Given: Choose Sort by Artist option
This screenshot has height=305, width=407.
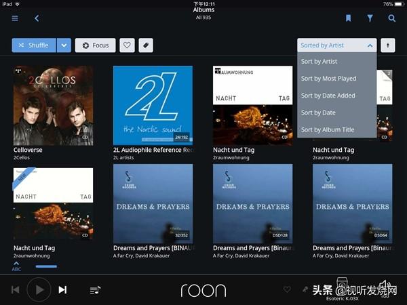Looking at the screenshot, I should 336,62.
